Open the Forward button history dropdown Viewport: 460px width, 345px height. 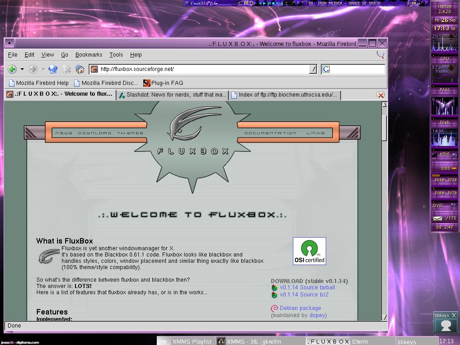pyautogui.click(x=43, y=69)
